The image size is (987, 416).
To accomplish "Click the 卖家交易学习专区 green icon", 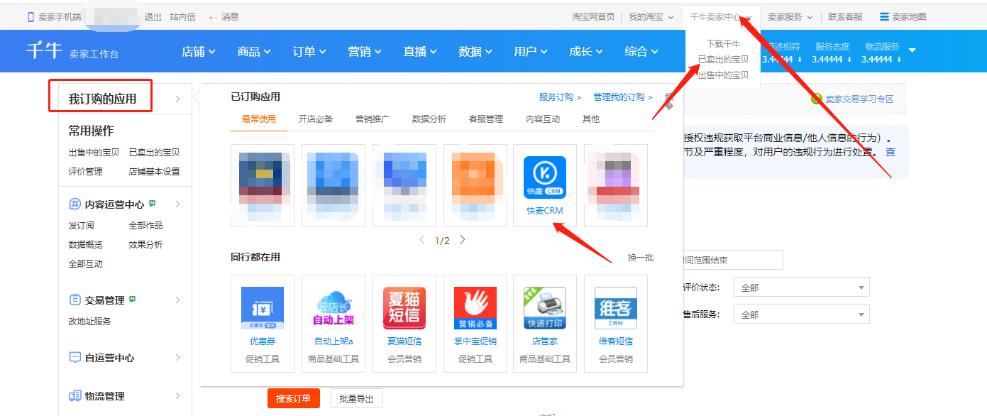I will [x=816, y=99].
